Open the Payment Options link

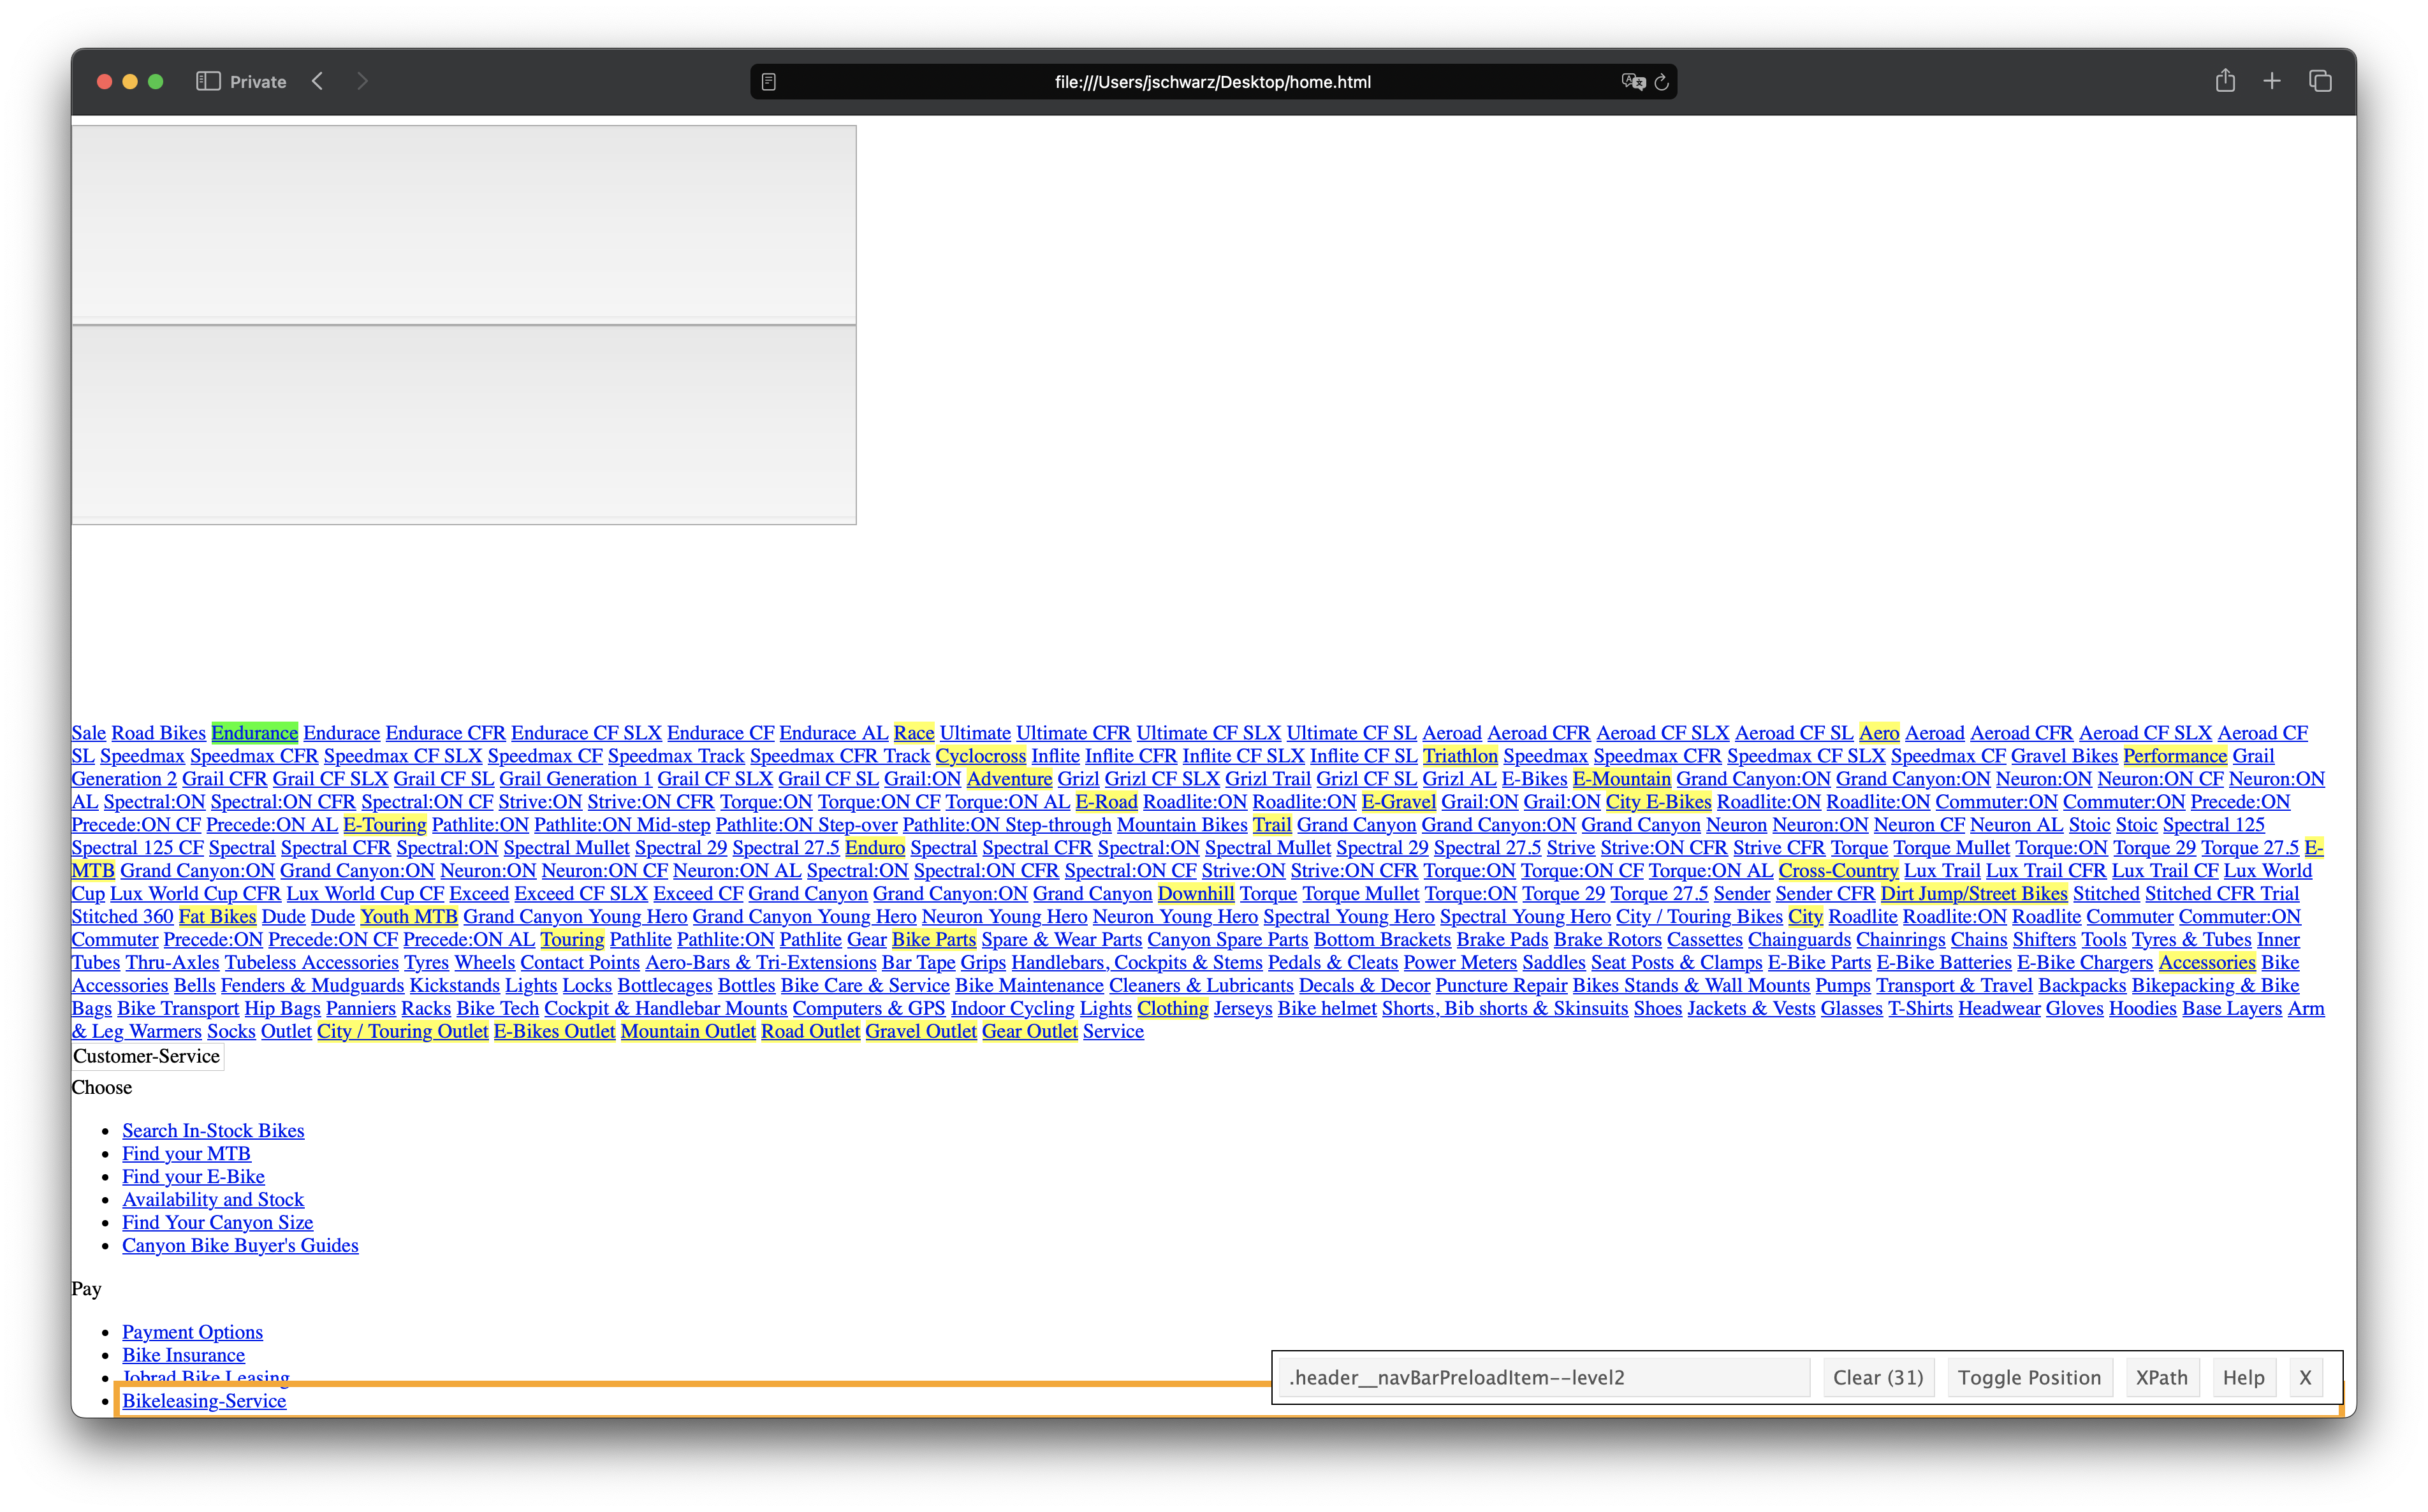click(192, 1333)
